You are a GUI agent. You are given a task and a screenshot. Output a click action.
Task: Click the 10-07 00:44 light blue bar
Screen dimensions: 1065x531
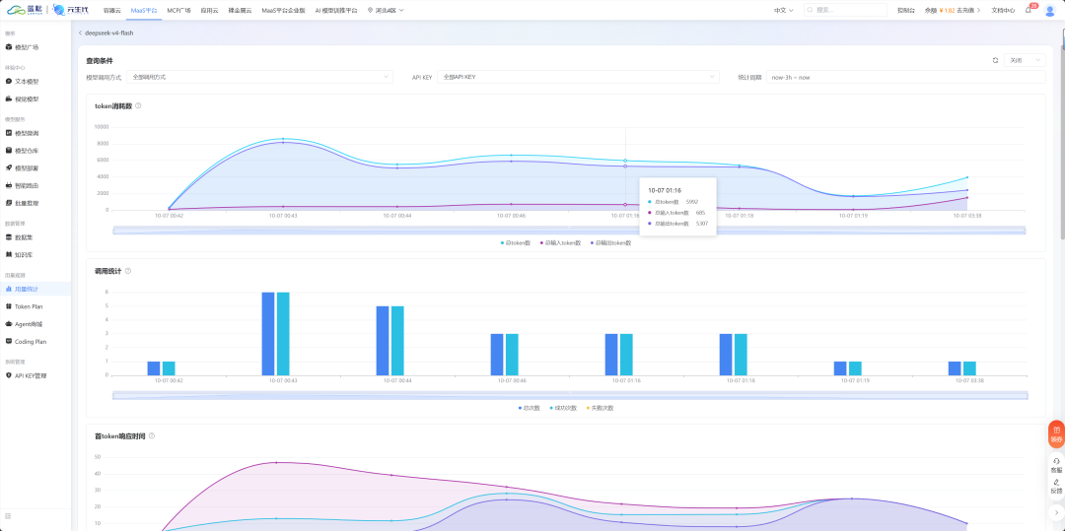coord(397,341)
